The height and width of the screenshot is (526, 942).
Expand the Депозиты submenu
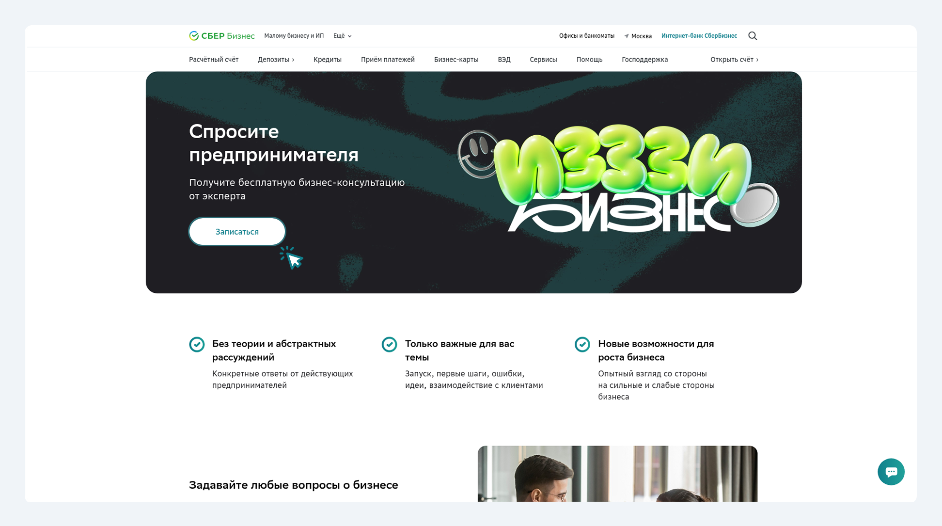click(276, 60)
